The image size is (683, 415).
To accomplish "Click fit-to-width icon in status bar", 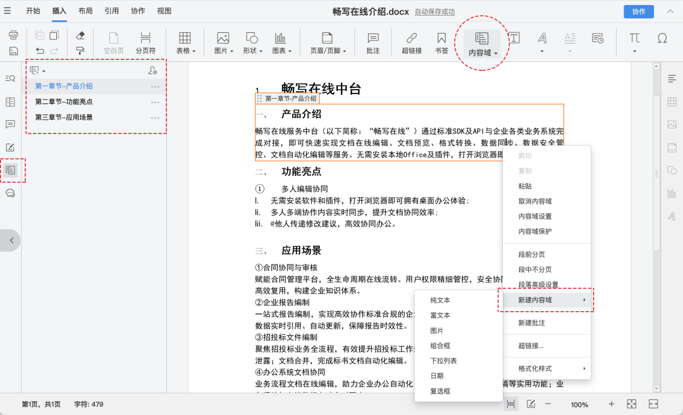I will [x=653, y=404].
